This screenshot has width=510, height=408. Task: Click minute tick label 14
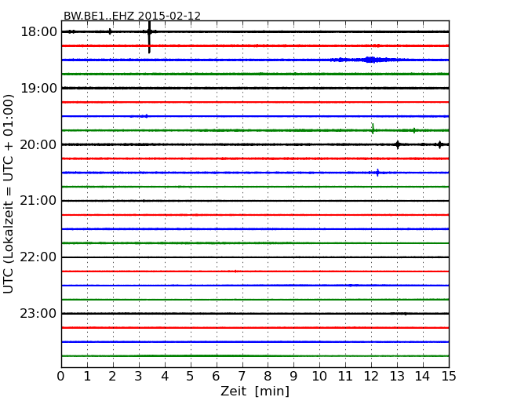[423, 377]
